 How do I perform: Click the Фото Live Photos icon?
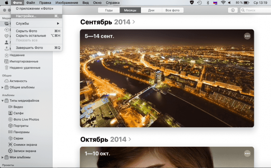coord(10,120)
